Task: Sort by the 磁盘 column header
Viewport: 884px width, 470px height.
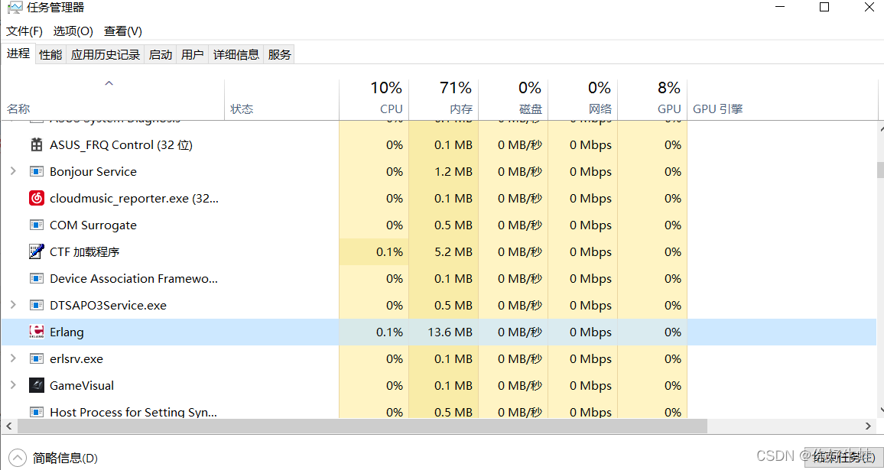Action: (513, 100)
